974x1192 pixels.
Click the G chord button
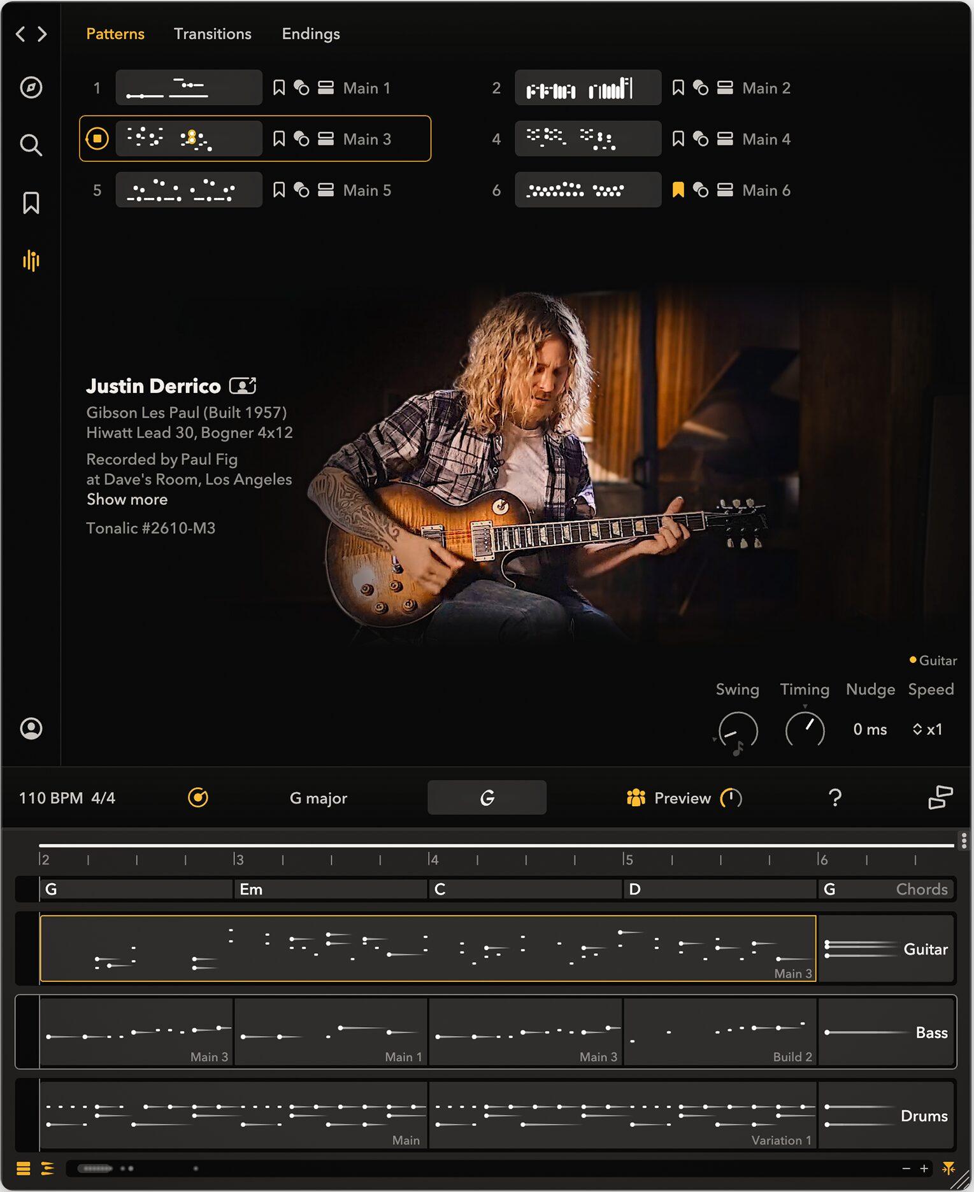pyautogui.click(x=487, y=798)
